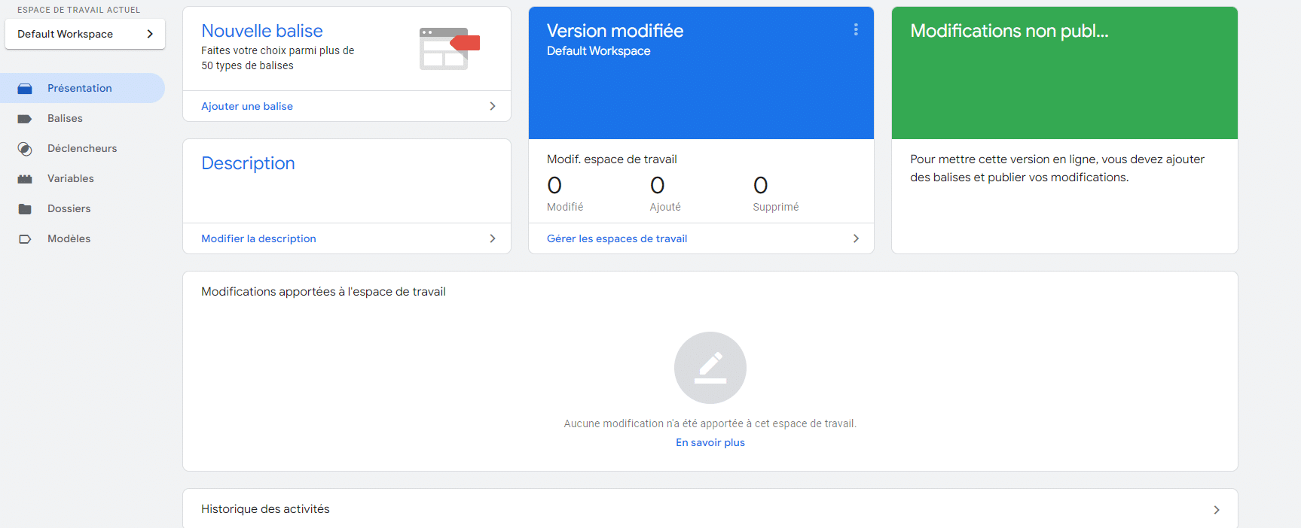
Task: Open the Default Workspace selector
Action: coord(84,34)
